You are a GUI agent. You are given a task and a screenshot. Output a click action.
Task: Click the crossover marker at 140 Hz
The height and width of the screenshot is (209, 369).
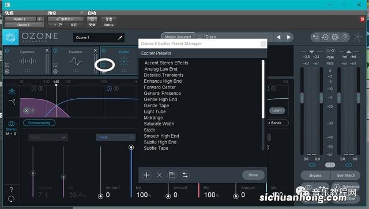[x=56, y=86]
